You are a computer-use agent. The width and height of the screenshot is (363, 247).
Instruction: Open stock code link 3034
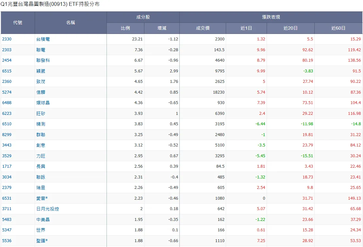(x=7, y=177)
